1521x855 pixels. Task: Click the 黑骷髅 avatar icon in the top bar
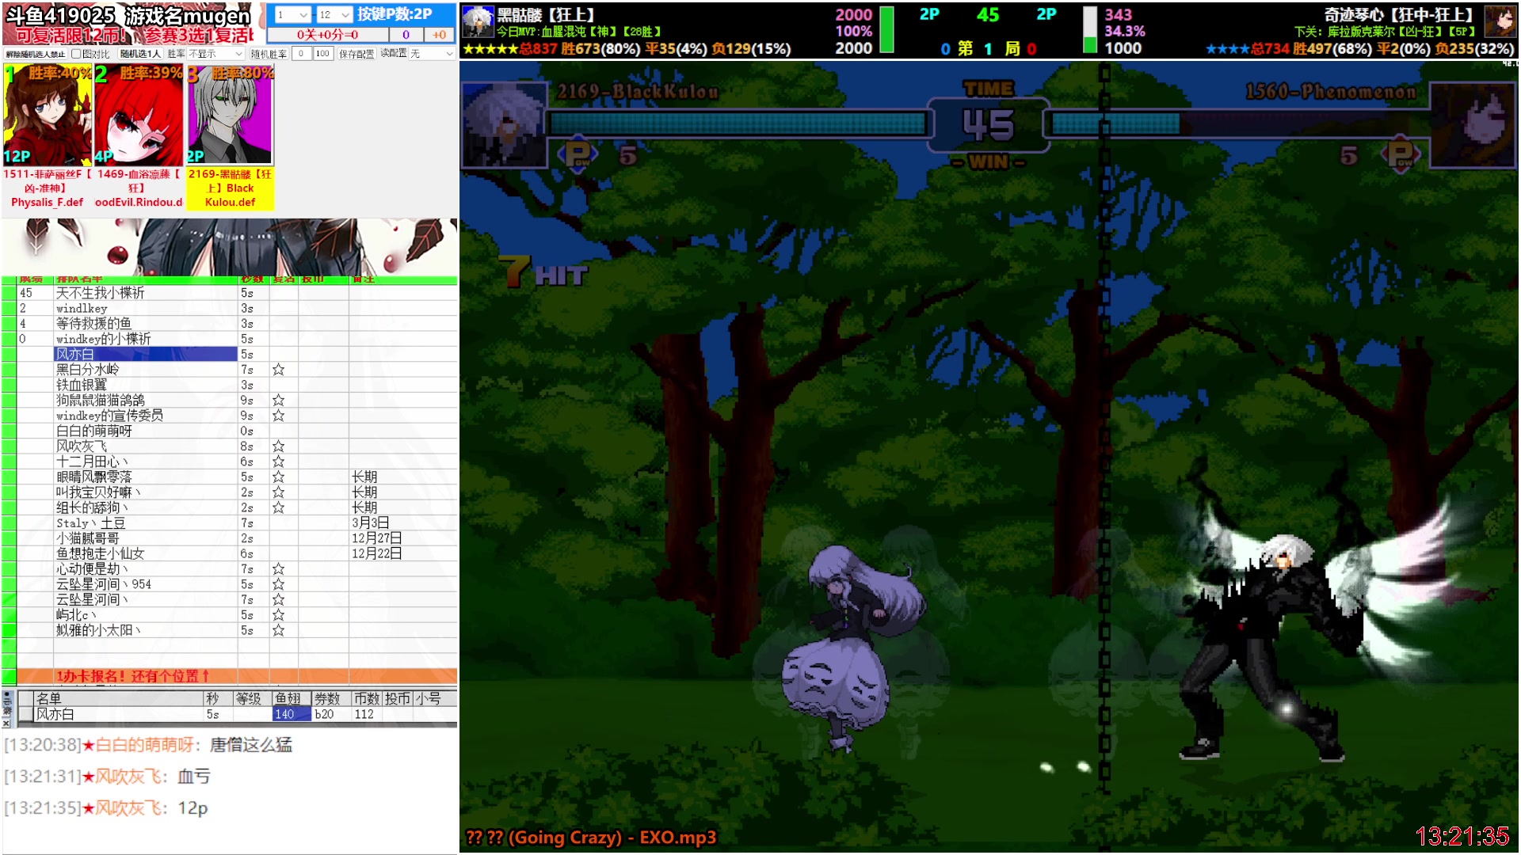[x=478, y=21]
